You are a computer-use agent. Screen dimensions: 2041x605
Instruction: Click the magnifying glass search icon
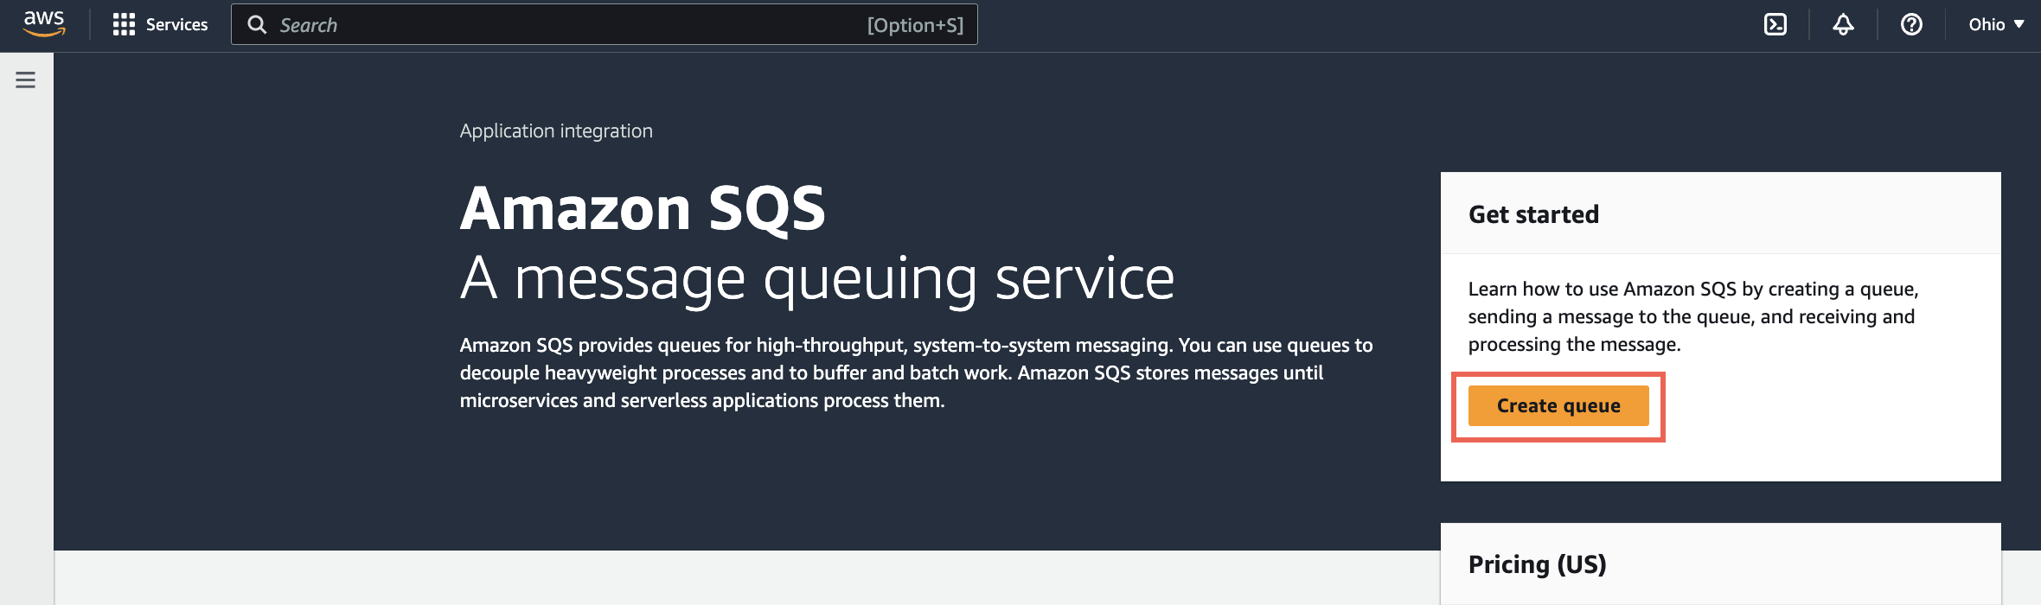[x=257, y=24]
